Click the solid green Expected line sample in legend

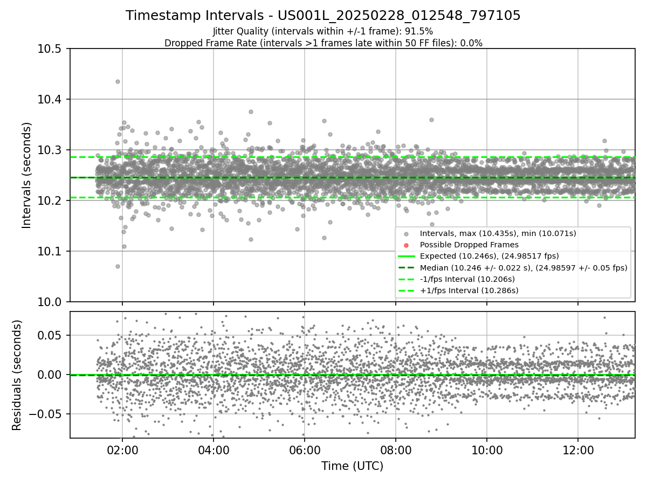click(x=407, y=257)
